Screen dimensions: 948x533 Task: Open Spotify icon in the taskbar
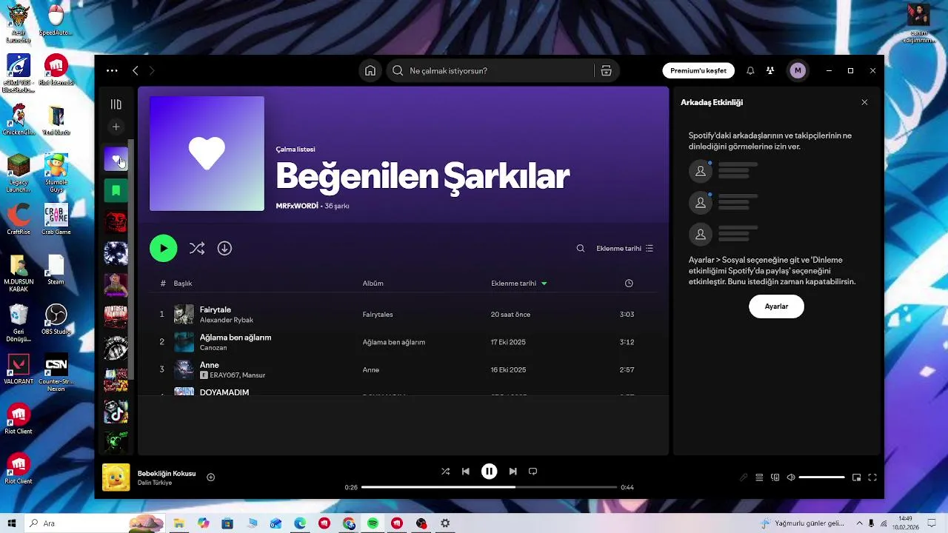click(x=373, y=523)
